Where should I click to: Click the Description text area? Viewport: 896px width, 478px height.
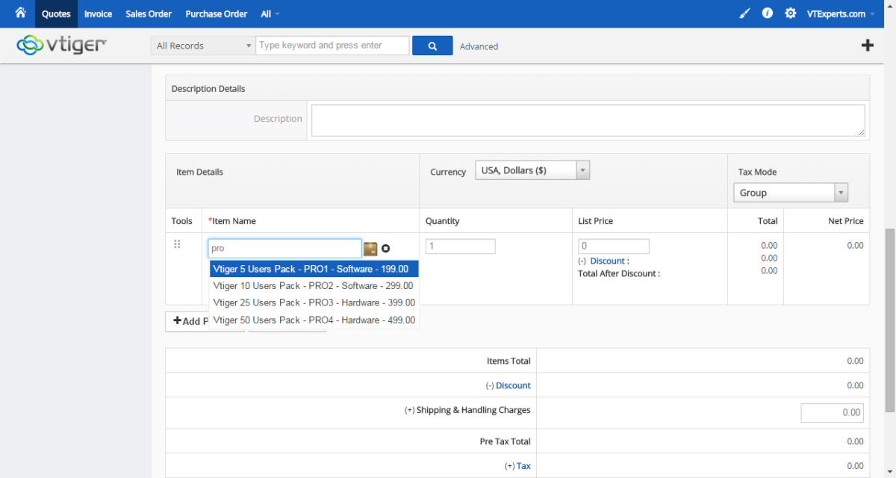[x=588, y=120]
